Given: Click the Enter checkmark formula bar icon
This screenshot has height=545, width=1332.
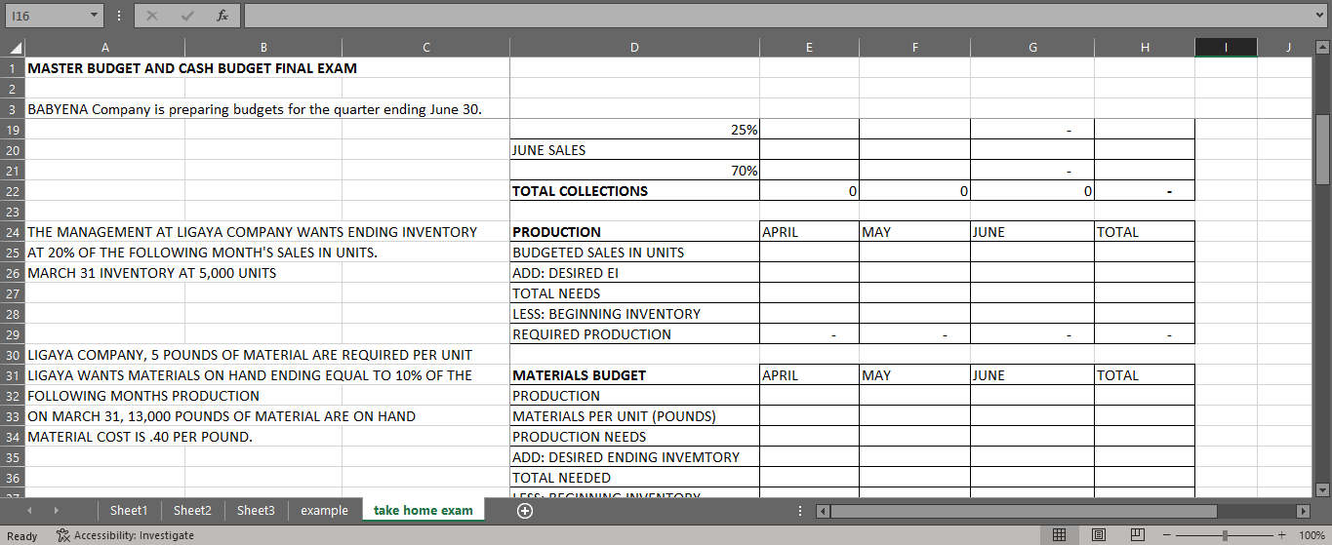Looking at the screenshot, I should (187, 16).
